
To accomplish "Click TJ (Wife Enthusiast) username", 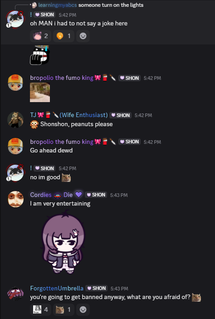I will tap(69, 115).
